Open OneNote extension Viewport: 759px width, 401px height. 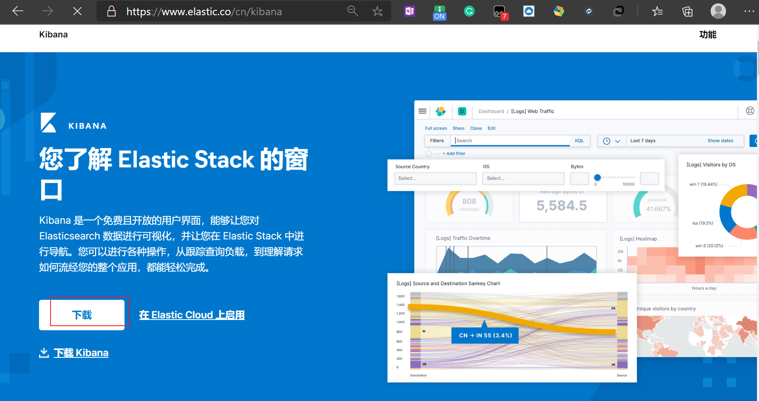410,11
